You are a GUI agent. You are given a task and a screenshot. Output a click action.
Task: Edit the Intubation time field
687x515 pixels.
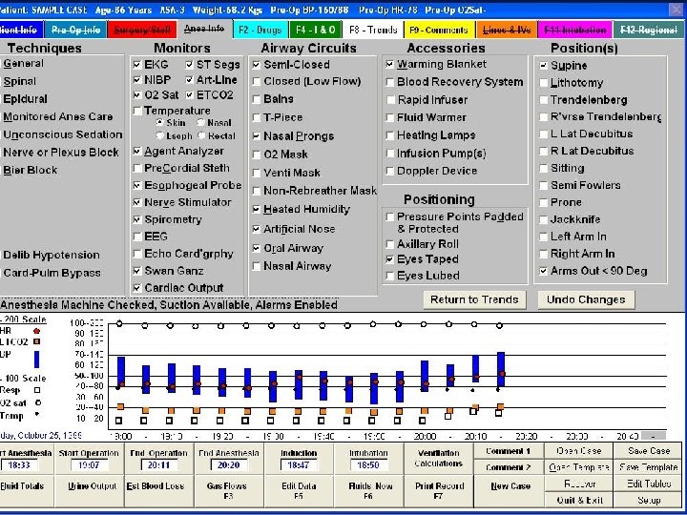point(368,465)
